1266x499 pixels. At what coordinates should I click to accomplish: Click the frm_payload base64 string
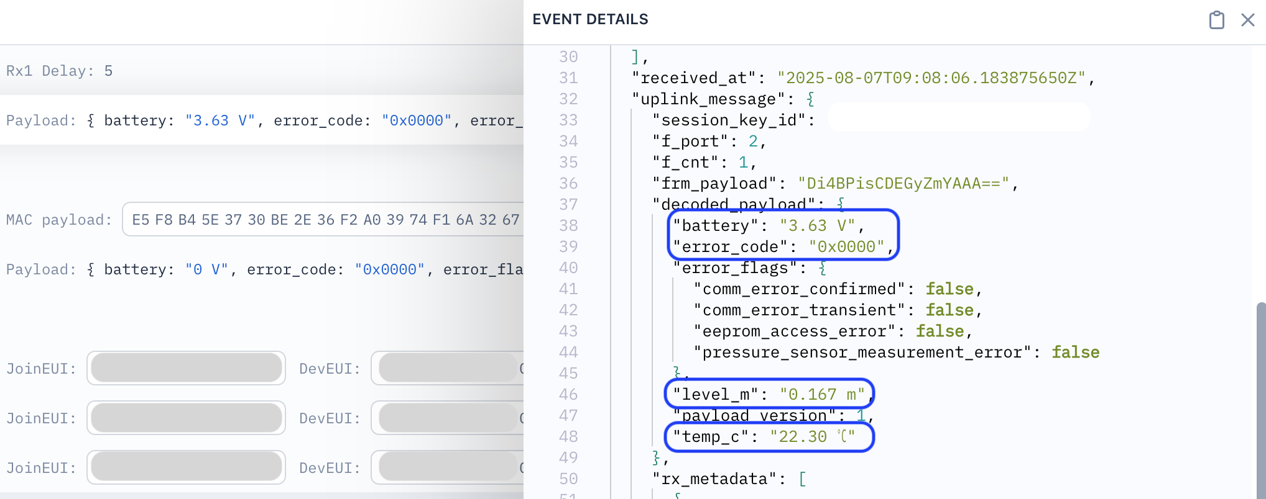[x=903, y=184]
